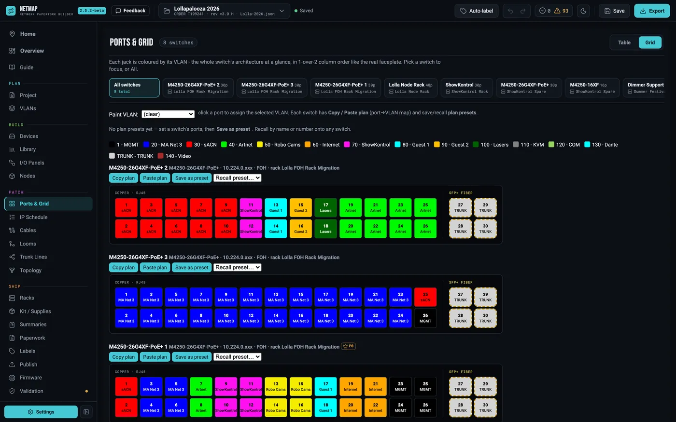Click the Publish upload icon

[12, 365]
